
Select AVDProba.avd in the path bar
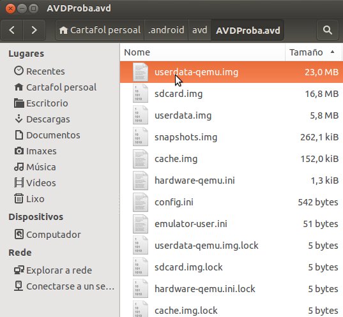[248, 30]
